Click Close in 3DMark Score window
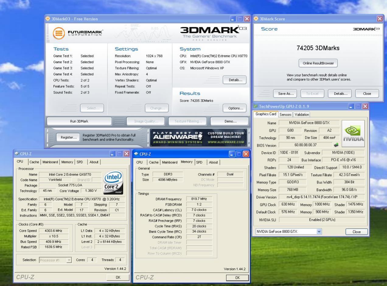387x286 pixels. pyautogui.click(x=367, y=94)
